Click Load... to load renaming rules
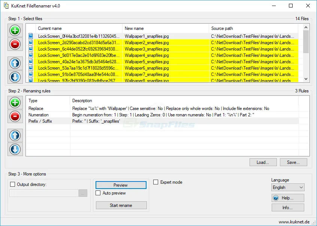The width and height of the screenshot is (317, 226). (x=263, y=162)
